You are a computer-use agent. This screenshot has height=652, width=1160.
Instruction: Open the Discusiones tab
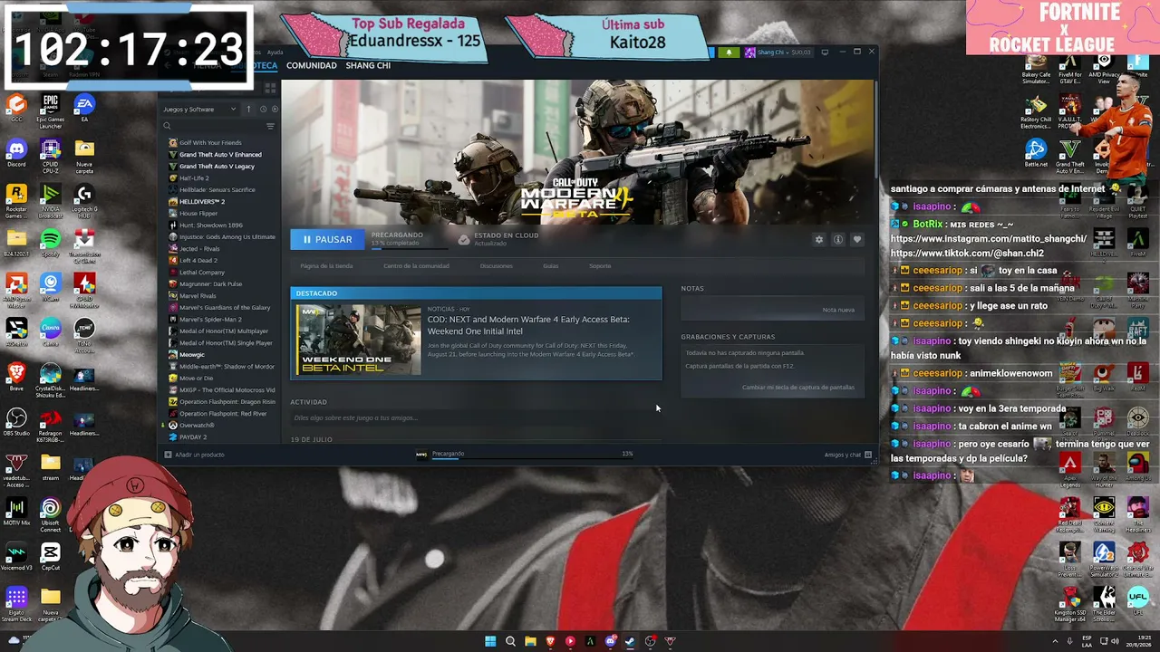497,266
